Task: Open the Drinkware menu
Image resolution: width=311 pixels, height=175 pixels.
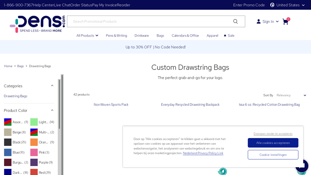Action: click(142, 35)
